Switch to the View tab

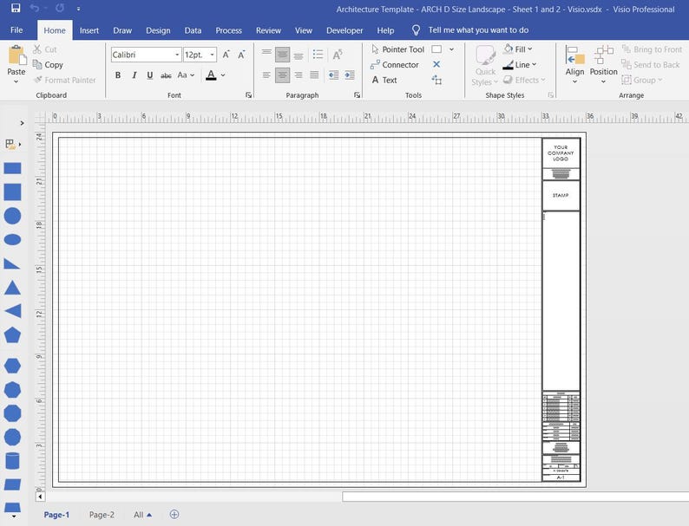click(304, 30)
